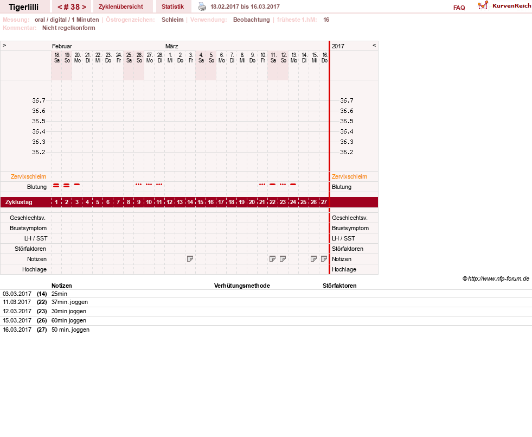The height and width of the screenshot is (437, 532).
Task: Click the printer icon
Action: coord(202,7)
